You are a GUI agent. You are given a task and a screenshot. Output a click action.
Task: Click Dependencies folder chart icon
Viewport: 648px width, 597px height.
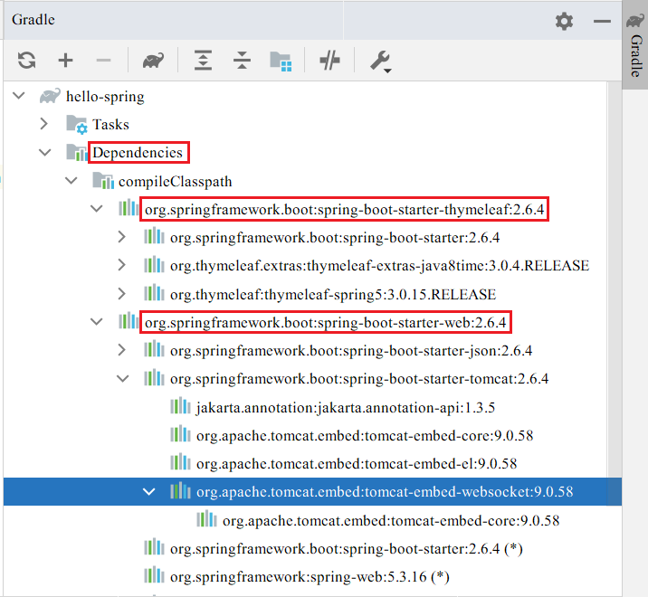click(76, 153)
